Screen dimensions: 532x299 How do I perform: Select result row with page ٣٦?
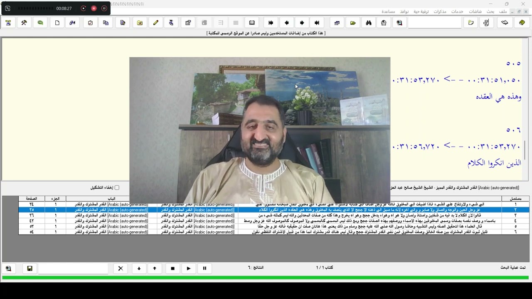click(x=273, y=216)
